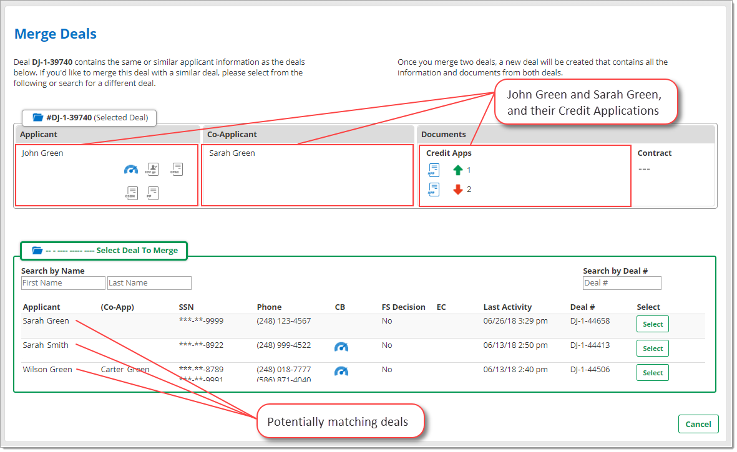Click phone number (248) 018-7777

(284, 370)
